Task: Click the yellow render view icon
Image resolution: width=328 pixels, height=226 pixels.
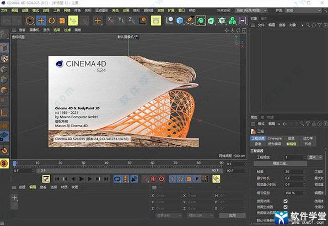Action: tap(156, 21)
